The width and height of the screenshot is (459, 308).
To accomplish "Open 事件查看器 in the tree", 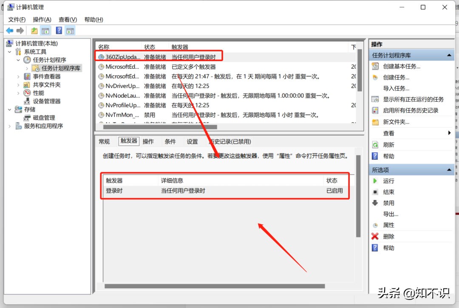I will click(x=47, y=76).
